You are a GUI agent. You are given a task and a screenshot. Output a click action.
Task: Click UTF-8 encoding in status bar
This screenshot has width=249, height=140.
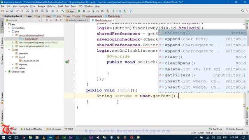pos(210,133)
